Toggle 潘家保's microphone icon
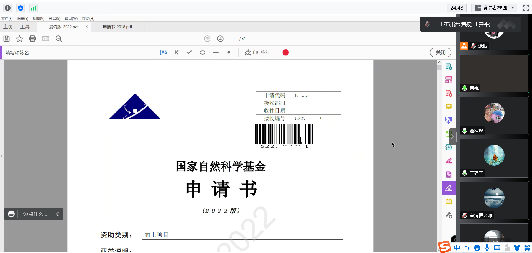Screen dimensions: 532x253 pos(465,131)
